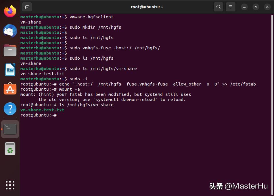This screenshot has width=274, height=196.
Task: Select the active Terminal in the dock
Action: coord(10,129)
